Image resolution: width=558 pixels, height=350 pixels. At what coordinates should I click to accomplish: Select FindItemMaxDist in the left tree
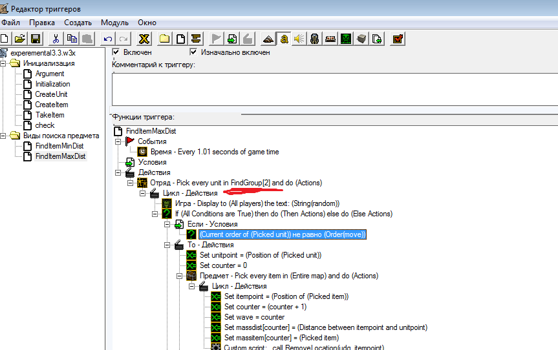point(61,156)
